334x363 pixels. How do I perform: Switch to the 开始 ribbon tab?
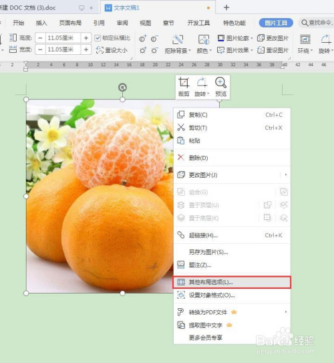tap(19, 23)
